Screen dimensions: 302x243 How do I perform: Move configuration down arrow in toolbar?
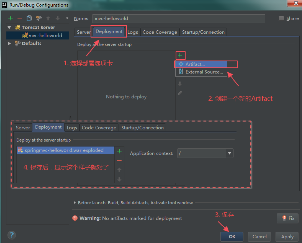(x=58, y=18)
